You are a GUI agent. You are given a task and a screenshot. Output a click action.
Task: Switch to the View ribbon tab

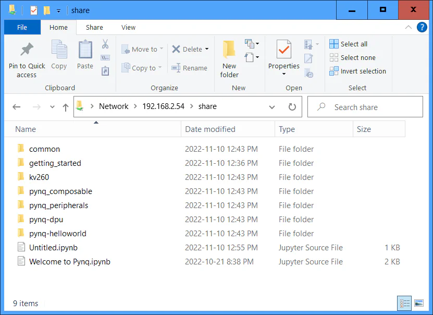pos(128,27)
